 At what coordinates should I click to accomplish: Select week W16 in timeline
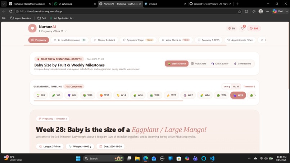[138, 95]
